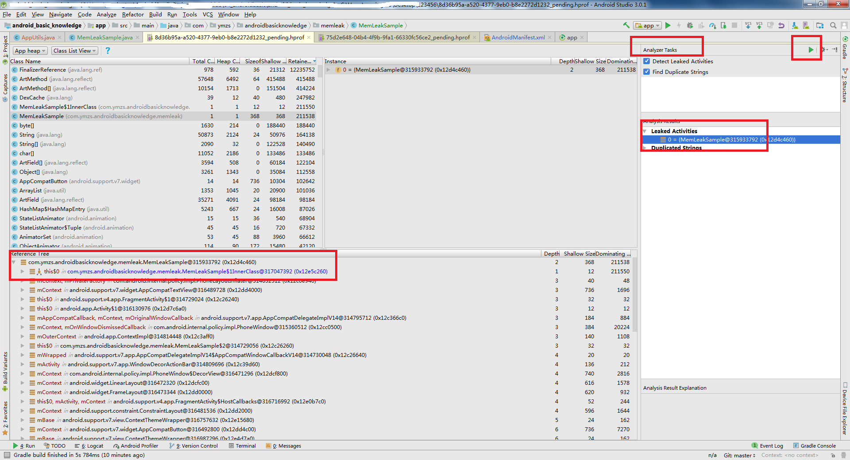Open the Analyze menu
Viewport: 850px width, 460px height.
[106, 14]
